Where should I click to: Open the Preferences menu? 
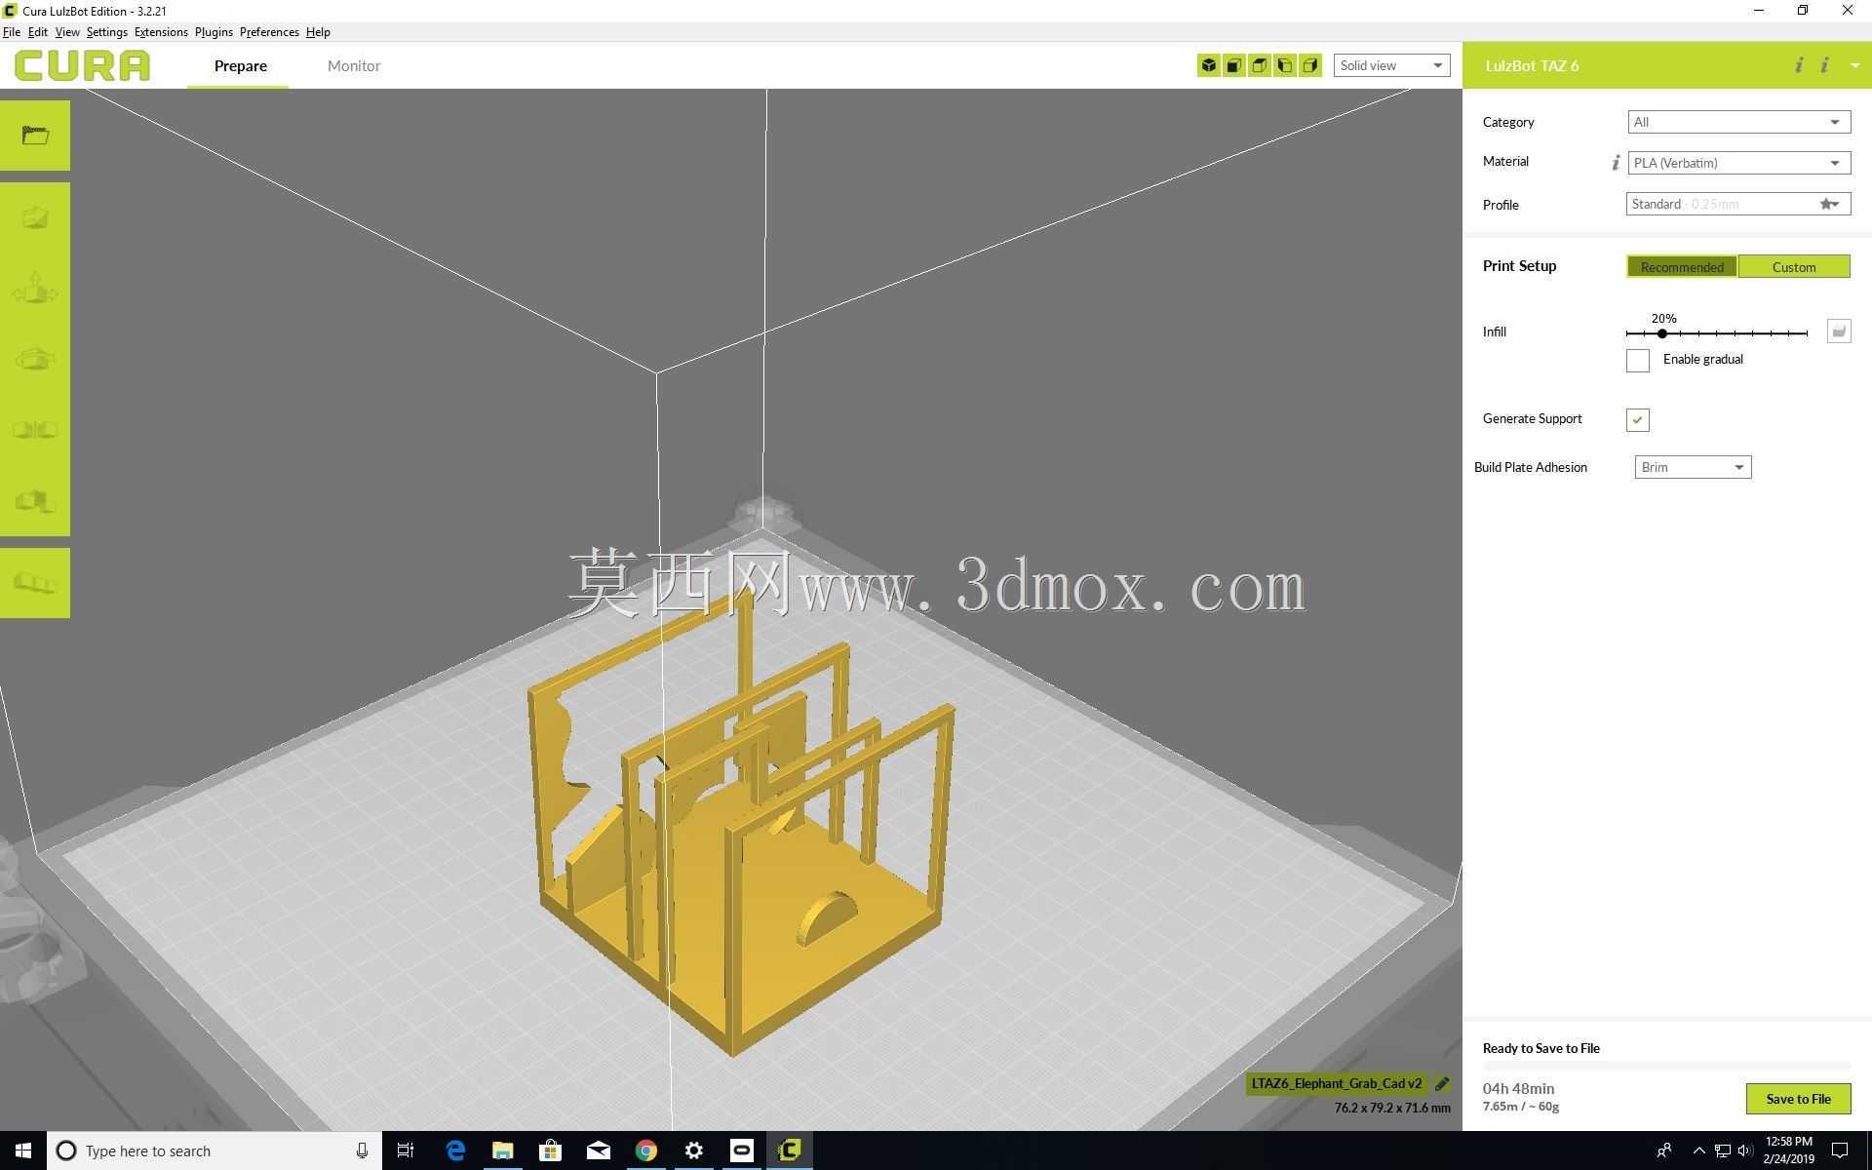[269, 32]
